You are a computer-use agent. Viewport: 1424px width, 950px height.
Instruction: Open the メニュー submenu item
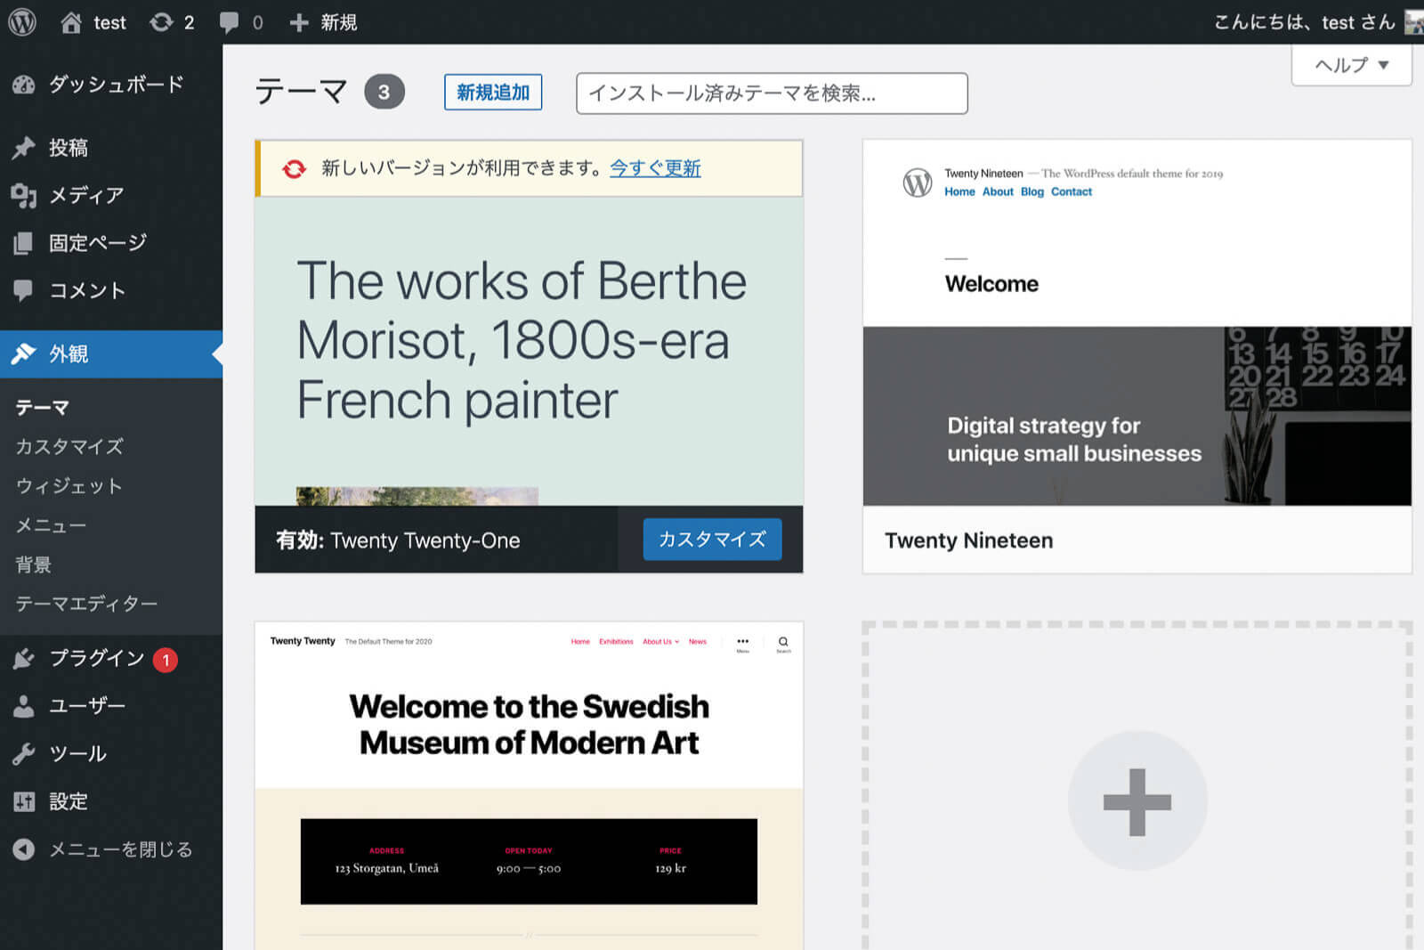pos(51,525)
